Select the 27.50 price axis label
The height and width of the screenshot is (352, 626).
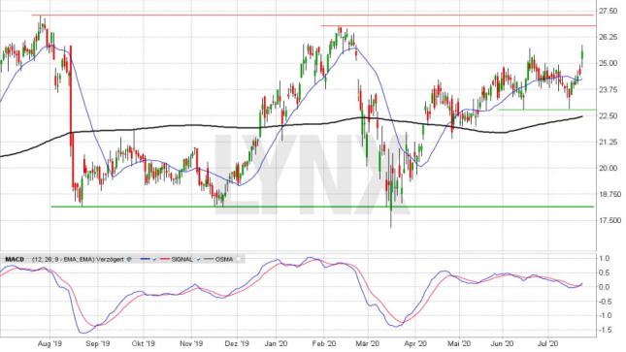coord(608,12)
